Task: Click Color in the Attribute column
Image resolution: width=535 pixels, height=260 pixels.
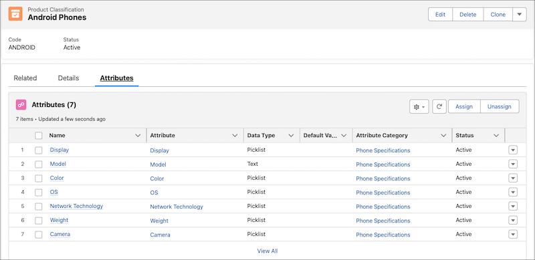Action: [x=157, y=178]
